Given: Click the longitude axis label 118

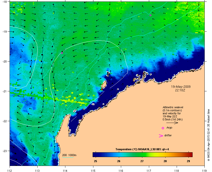Looking at the screenshot, I should click(177, 171).
